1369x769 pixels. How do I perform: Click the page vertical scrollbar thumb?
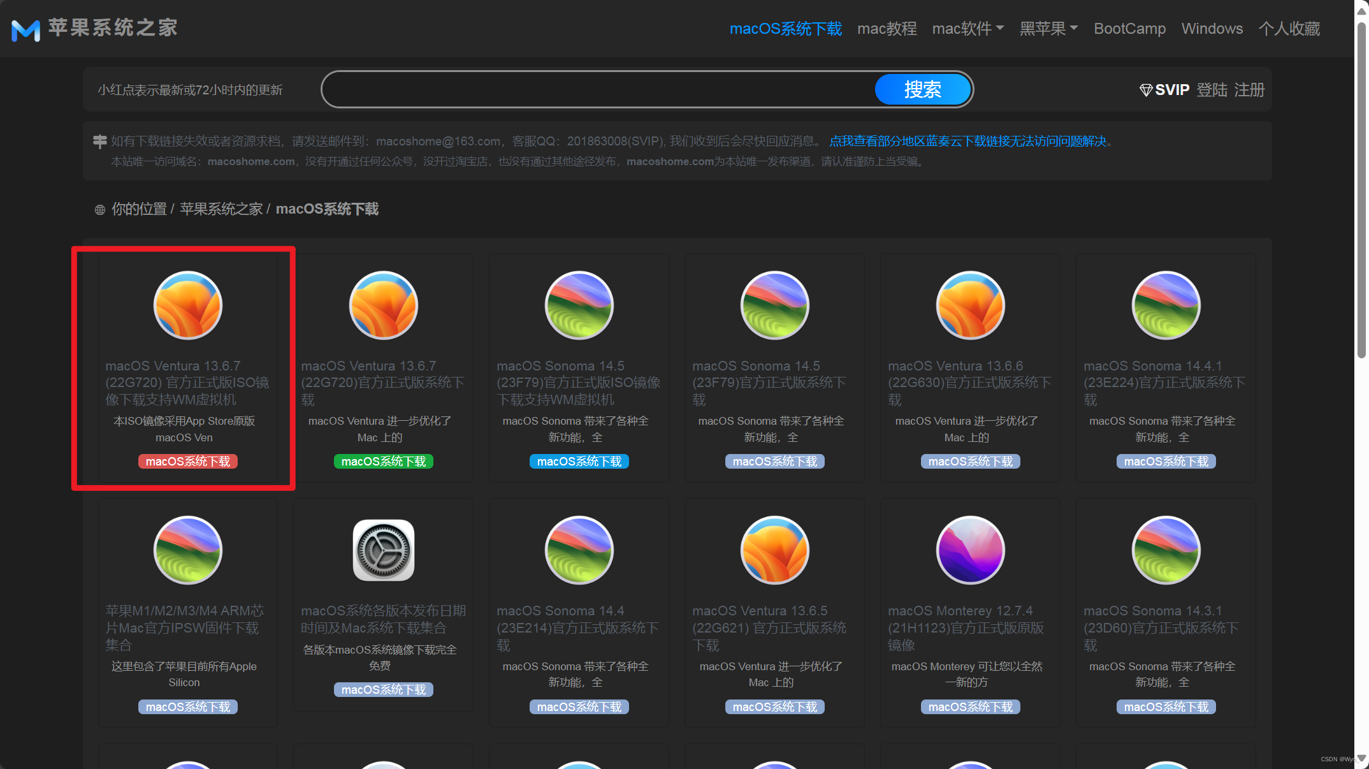click(1362, 190)
